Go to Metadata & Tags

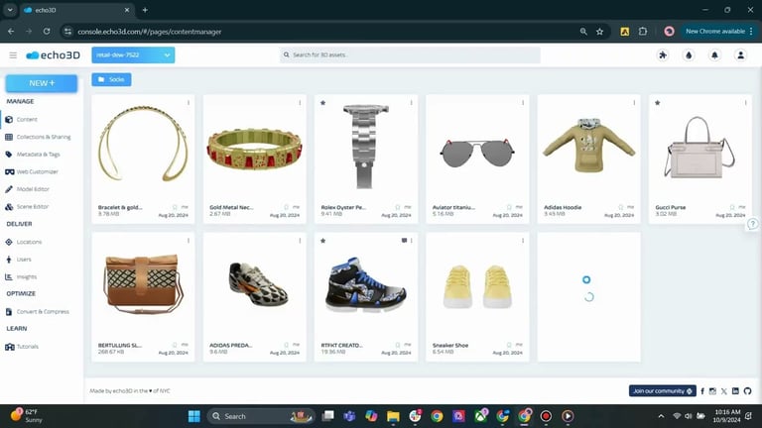(33, 155)
